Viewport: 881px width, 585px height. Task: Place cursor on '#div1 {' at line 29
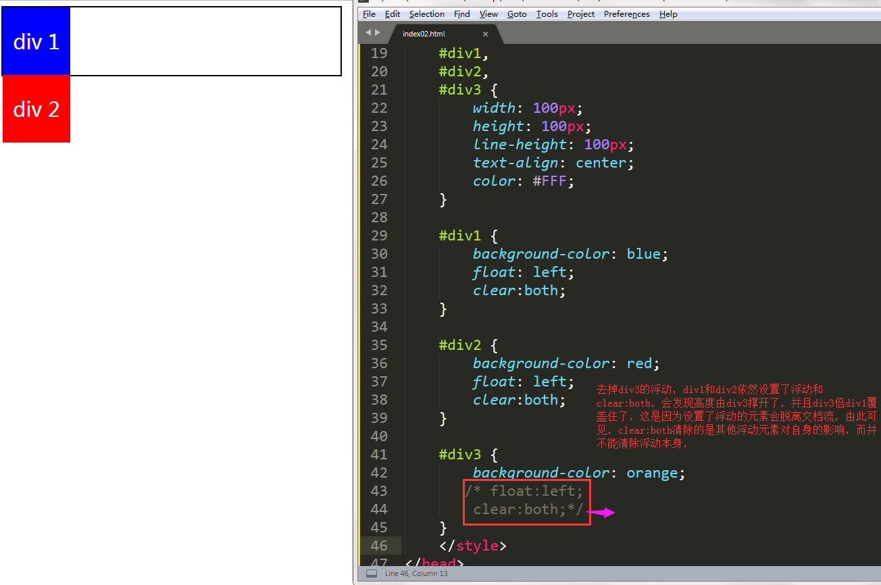click(x=468, y=236)
